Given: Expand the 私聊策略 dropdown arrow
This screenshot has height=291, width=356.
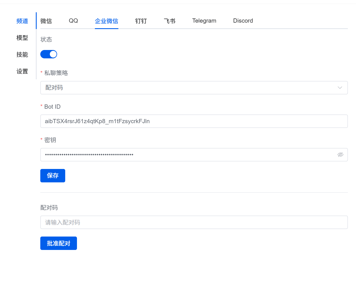Looking at the screenshot, I should (x=340, y=88).
